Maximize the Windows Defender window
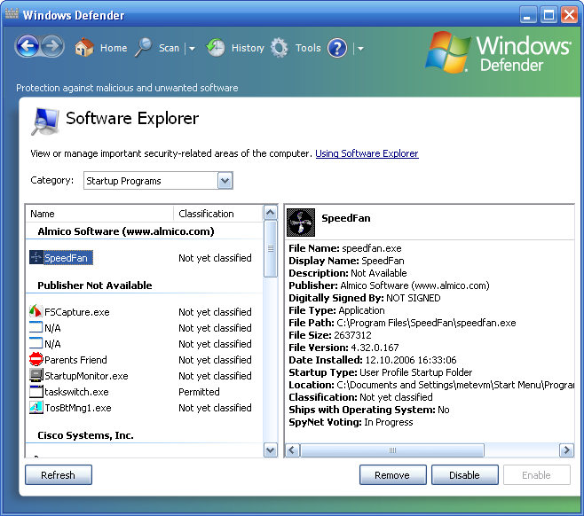584x516 pixels. [x=548, y=15]
